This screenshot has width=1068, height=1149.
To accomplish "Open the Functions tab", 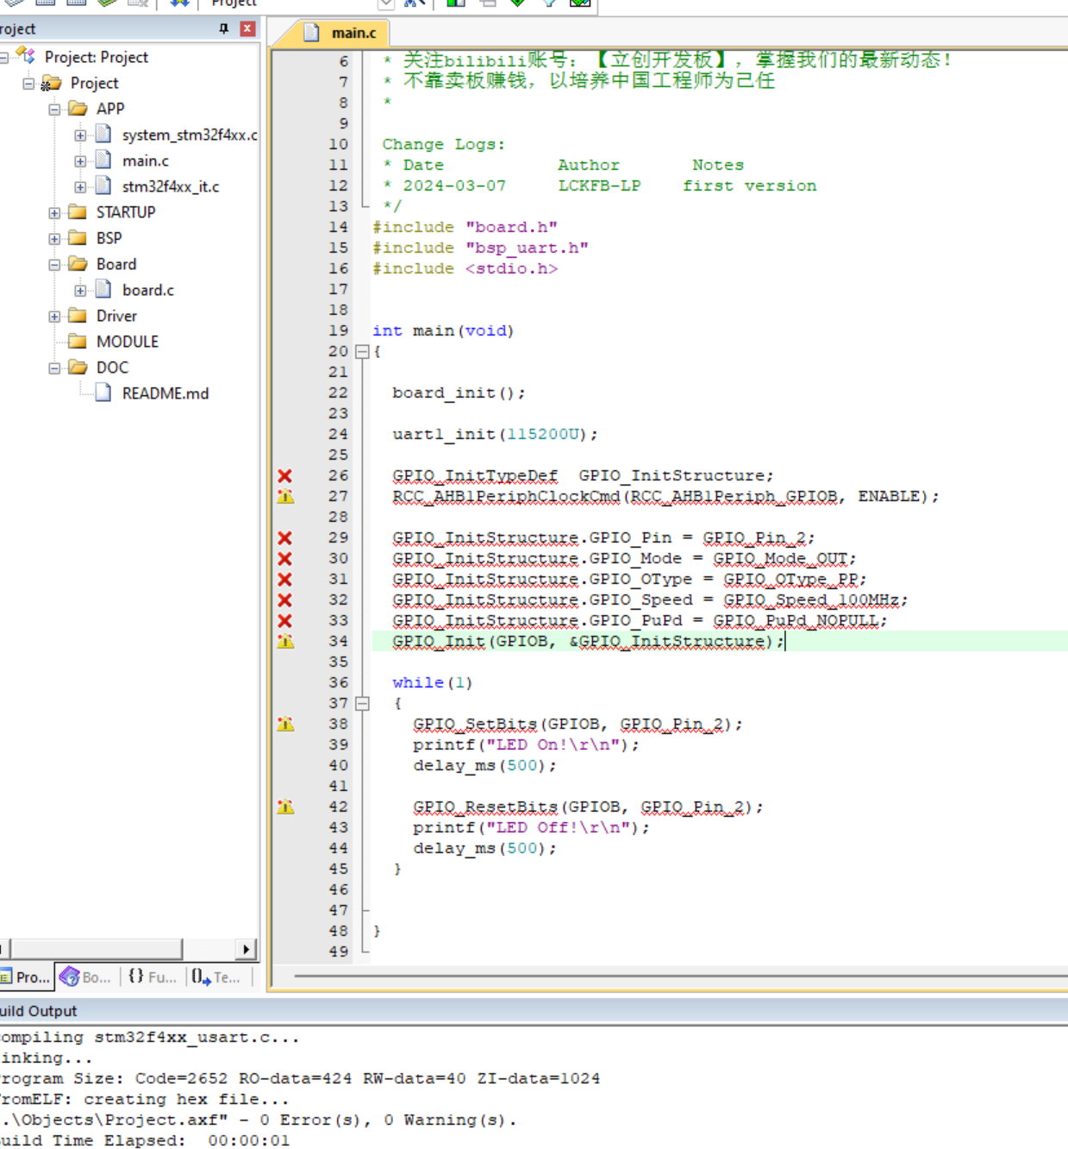I will tap(153, 976).
